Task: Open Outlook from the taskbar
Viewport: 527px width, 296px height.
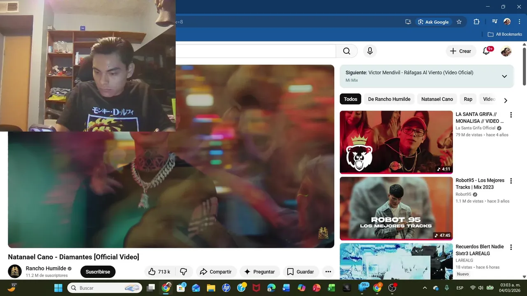Action: click(x=196, y=288)
